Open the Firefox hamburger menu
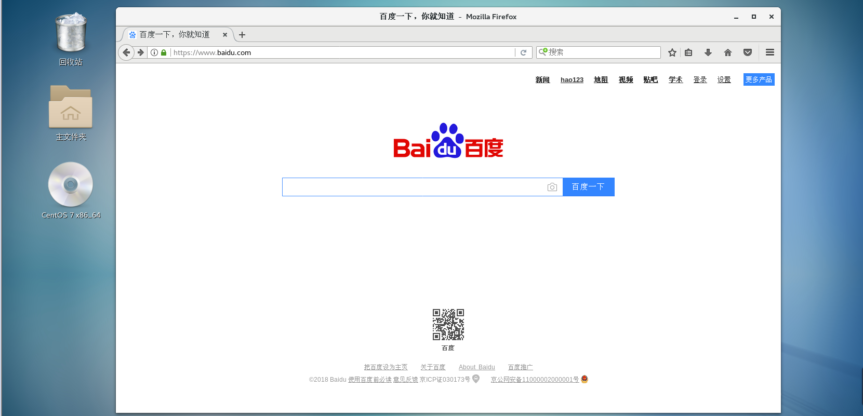The width and height of the screenshot is (863, 416). [x=770, y=52]
